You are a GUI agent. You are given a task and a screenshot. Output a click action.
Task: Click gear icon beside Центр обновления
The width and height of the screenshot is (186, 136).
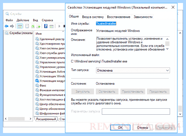click(x=37, y=109)
